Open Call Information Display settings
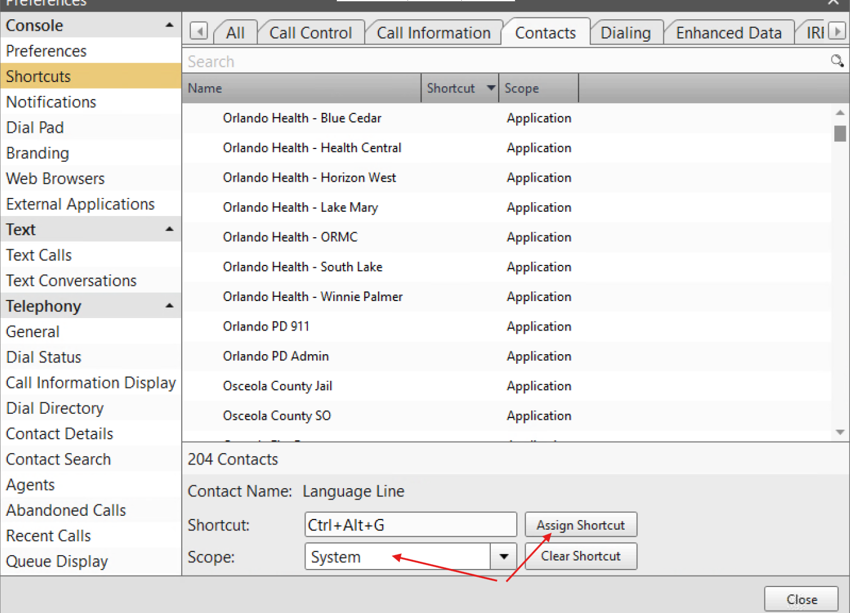Screen dimensions: 850x613 [91, 383]
